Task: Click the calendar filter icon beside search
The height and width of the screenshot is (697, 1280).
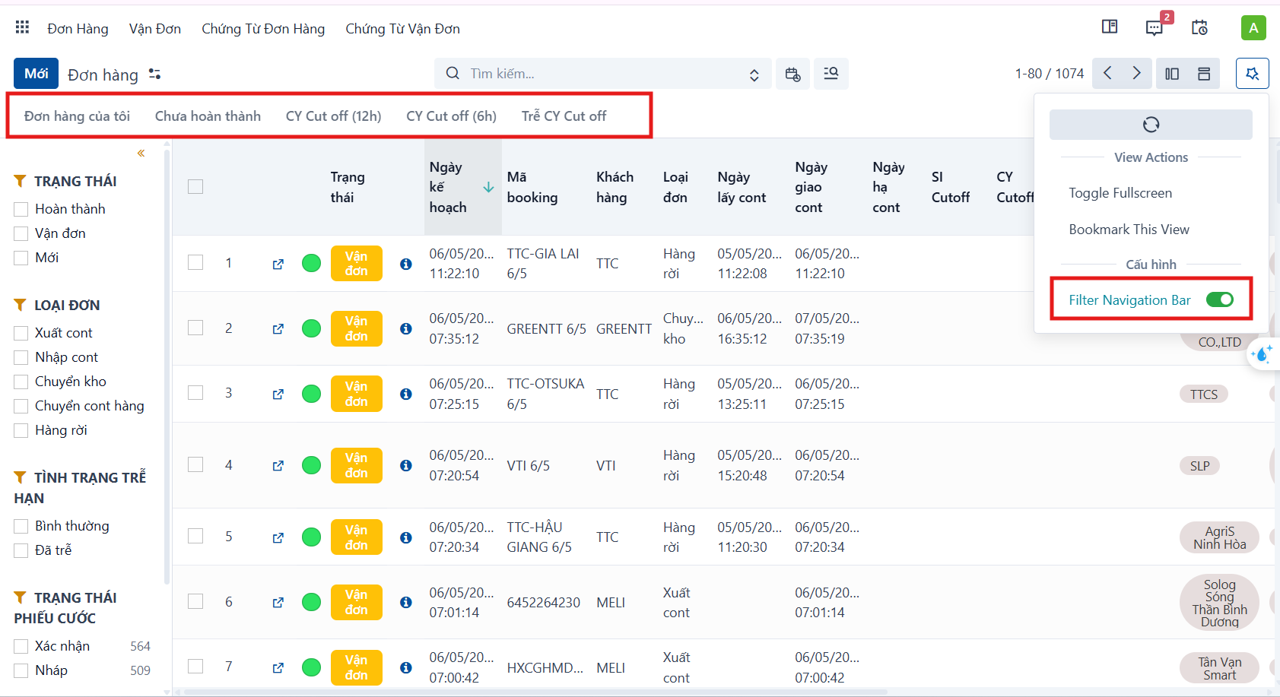Action: click(792, 74)
